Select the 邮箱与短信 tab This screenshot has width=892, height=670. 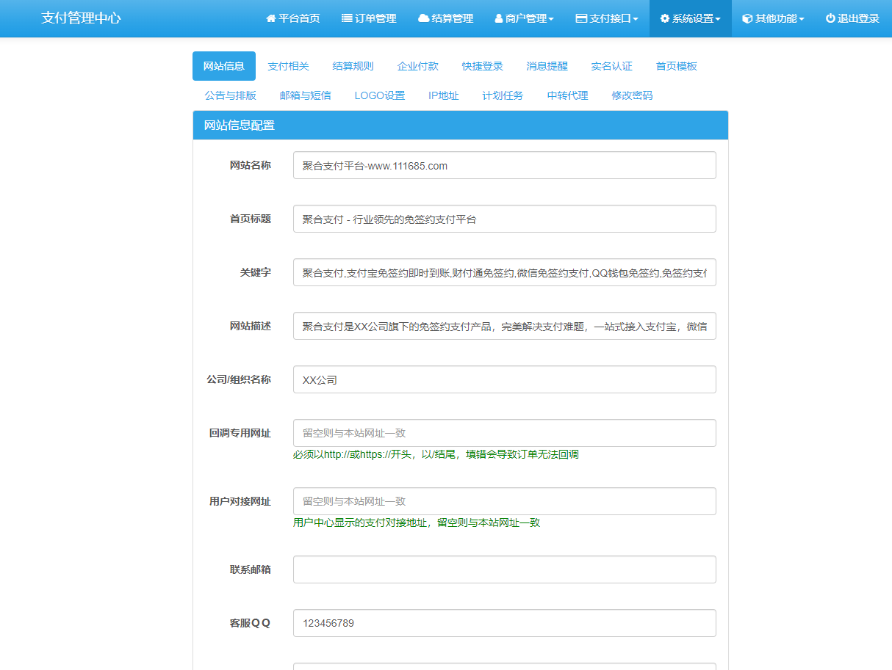306,95
